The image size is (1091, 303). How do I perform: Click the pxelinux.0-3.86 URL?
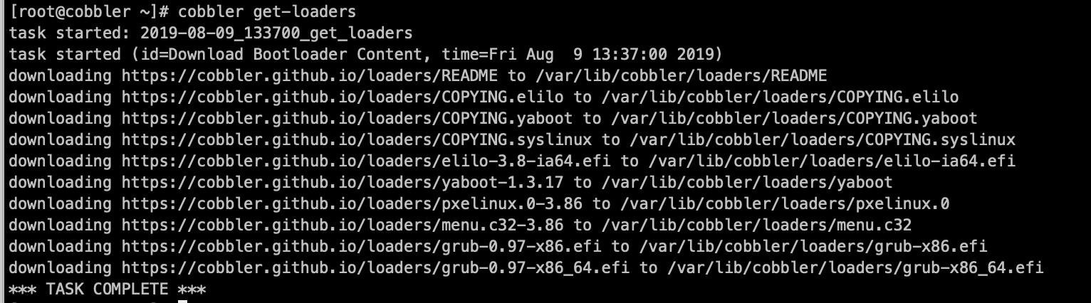pyautogui.click(x=352, y=203)
